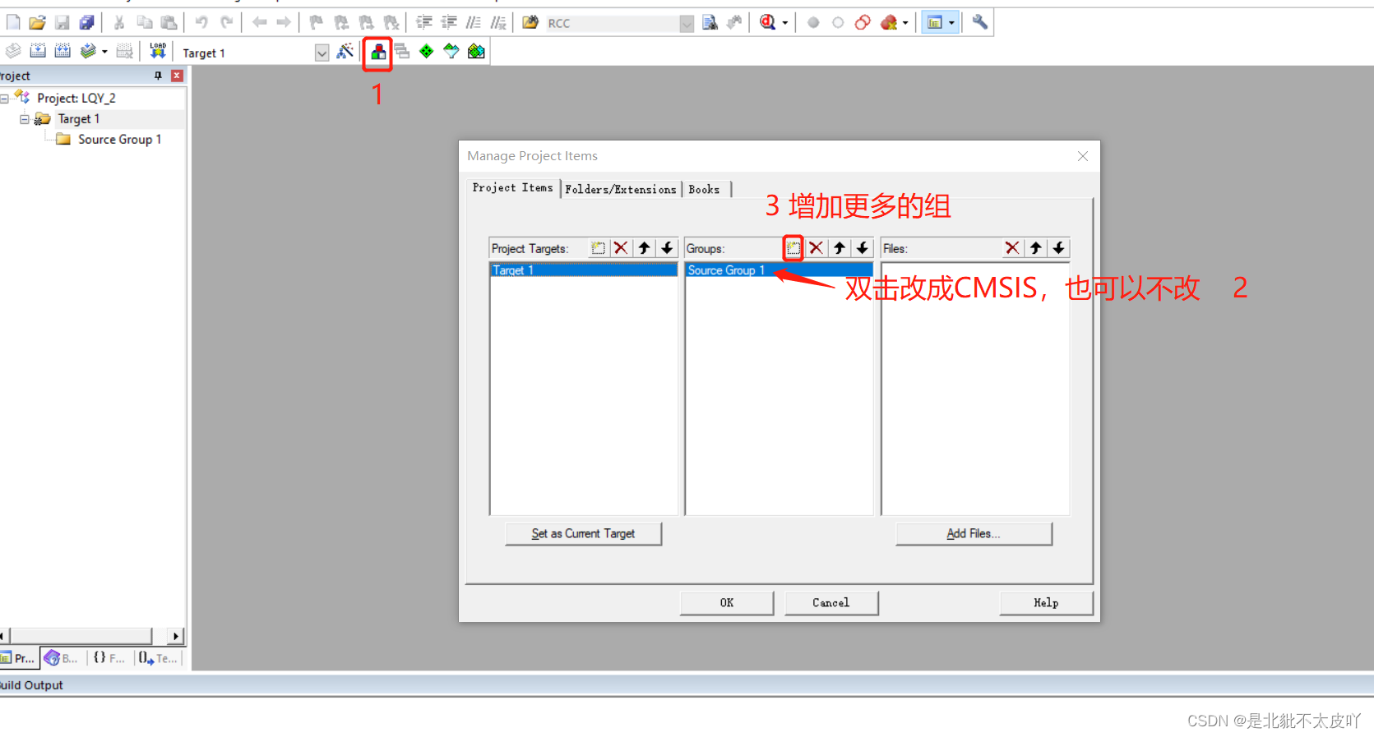Viewport: 1374px width, 737px height.
Task: Open Options for Target wand icon
Action: pyautogui.click(x=345, y=51)
